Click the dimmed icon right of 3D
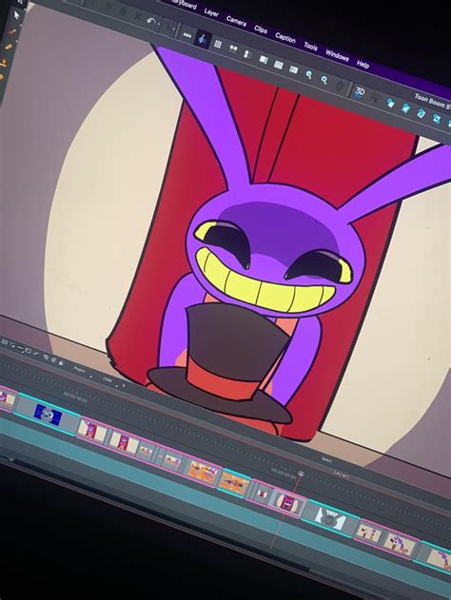Screen dimensions: 451x600 (x=376, y=97)
